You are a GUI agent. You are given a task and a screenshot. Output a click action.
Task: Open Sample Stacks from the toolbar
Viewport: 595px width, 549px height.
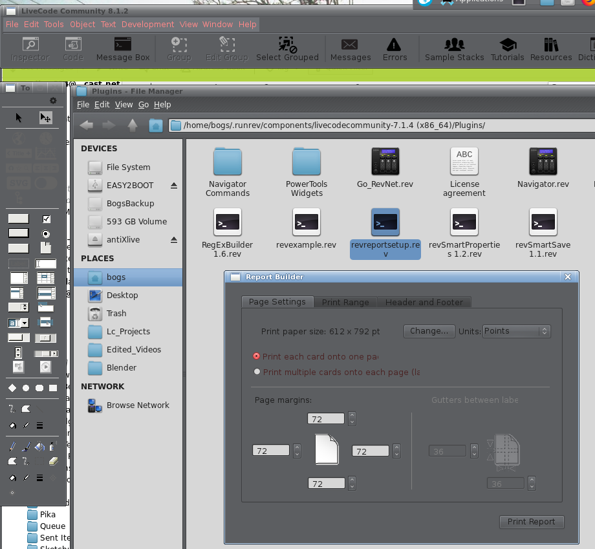(454, 49)
